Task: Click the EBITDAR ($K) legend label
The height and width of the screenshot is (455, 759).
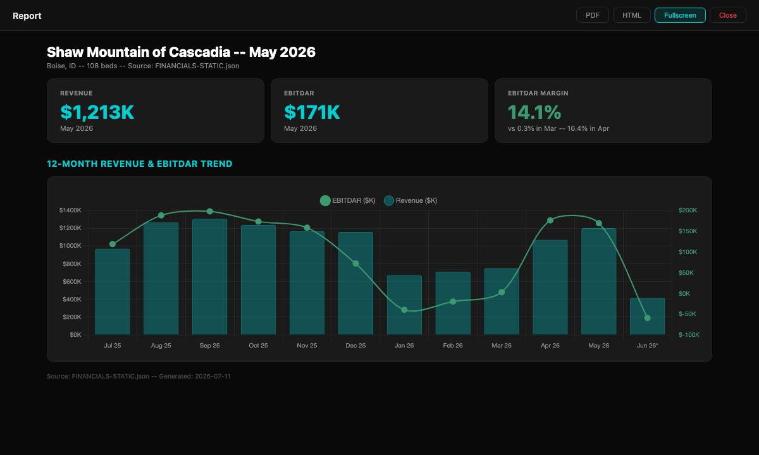Action: pos(354,200)
